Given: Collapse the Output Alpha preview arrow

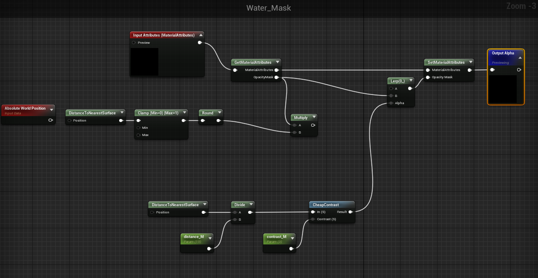Looking at the screenshot, I should tap(520, 58).
